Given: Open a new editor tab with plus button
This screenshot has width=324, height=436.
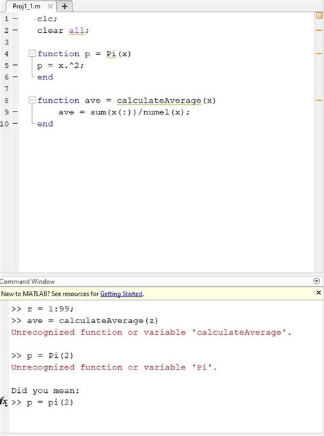Looking at the screenshot, I should coord(65,6).
